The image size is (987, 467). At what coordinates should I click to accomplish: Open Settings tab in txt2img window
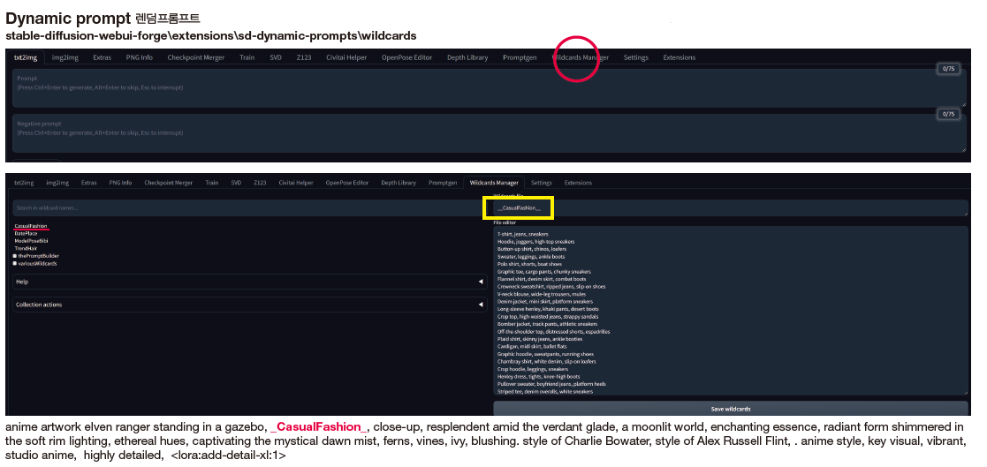[635, 57]
